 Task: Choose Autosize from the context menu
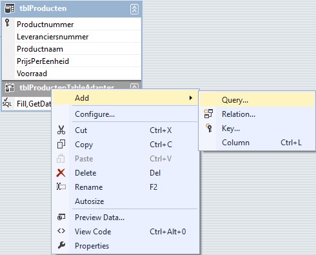[125, 201]
